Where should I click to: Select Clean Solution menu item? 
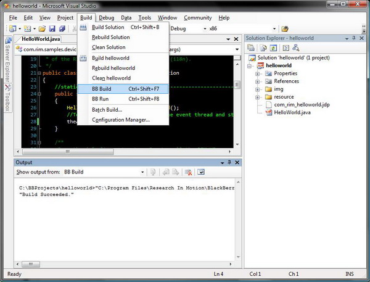pyautogui.click(x=123, y=48)
